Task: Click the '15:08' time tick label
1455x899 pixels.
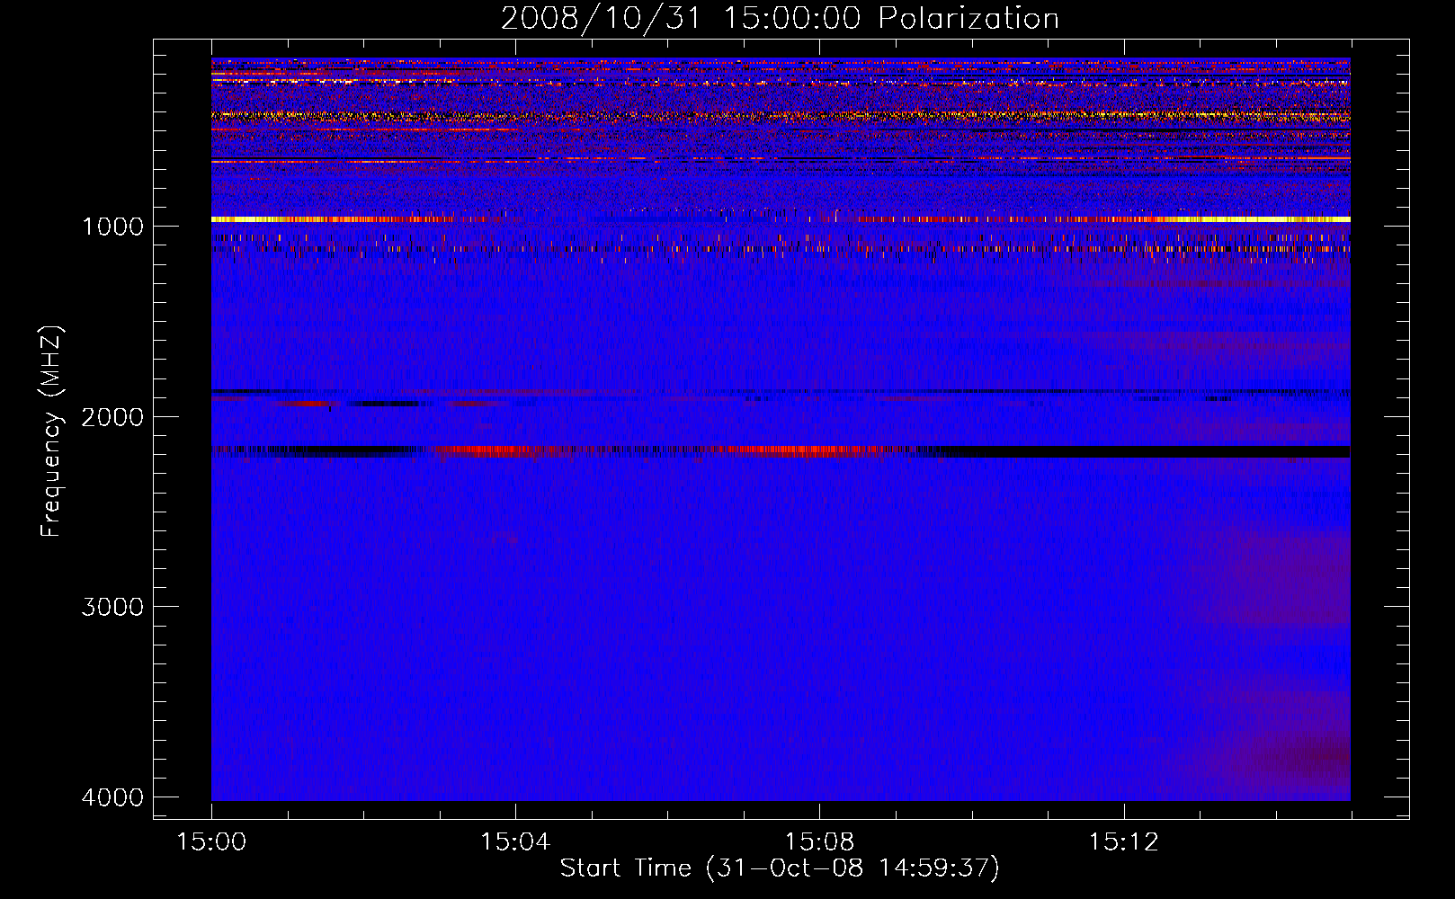Action: (819, 842)
